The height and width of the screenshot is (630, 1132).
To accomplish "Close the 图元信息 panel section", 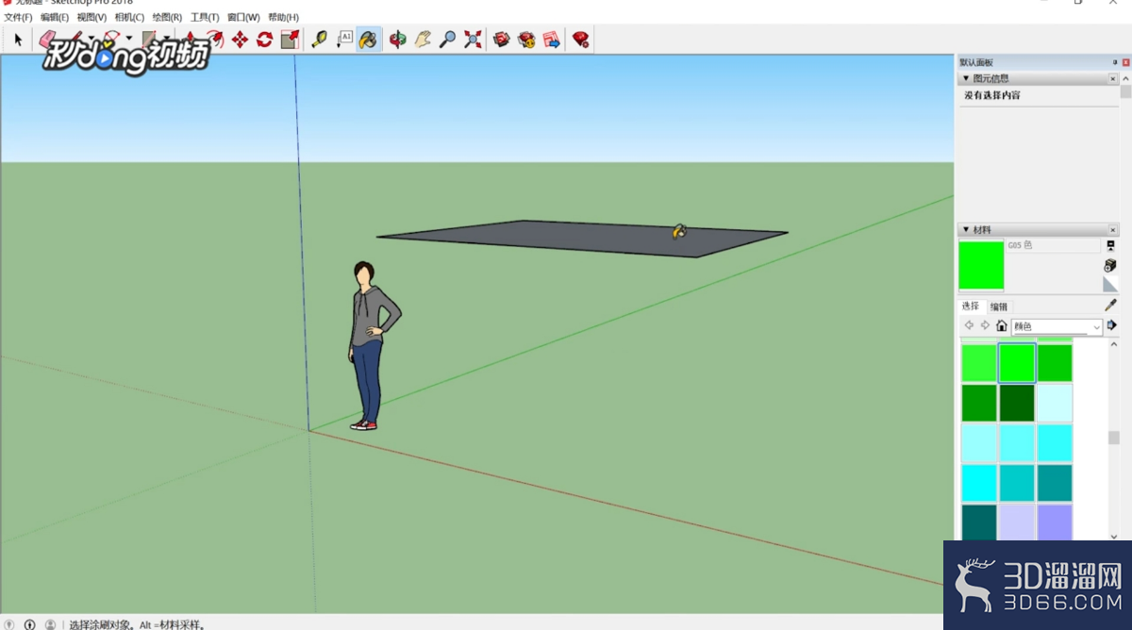I will (1113, 78).
